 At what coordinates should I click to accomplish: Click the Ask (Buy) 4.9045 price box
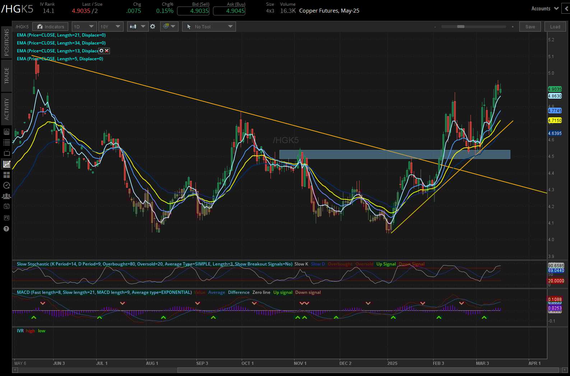tap(229, 11)
